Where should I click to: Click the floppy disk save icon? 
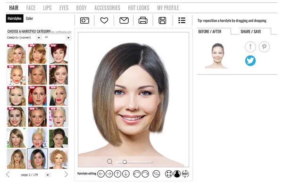coord(162,20)
